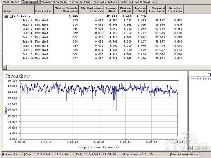The width and height of the screenshot is (211, 158).
Task: Click the 95% Confidence Interval header
Action: (x=92, y=9)
